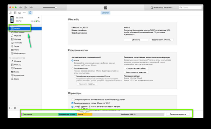The height and width of the screenshot is (129, 211).
Task: Open the gear actions menu at sidebar bottom
Action: tap(15, 108)
